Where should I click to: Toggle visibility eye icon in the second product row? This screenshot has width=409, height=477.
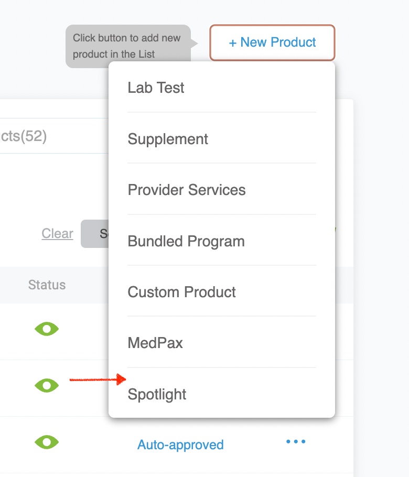[47, 385]
